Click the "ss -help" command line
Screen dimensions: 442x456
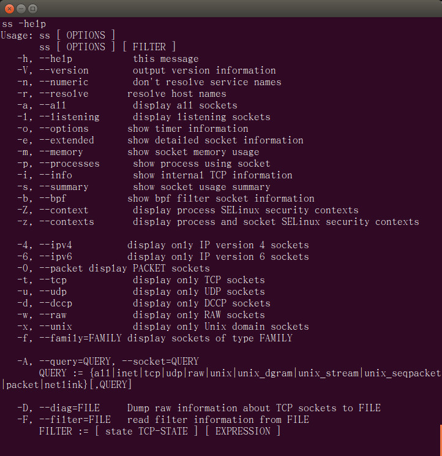[x=24, y=24]
